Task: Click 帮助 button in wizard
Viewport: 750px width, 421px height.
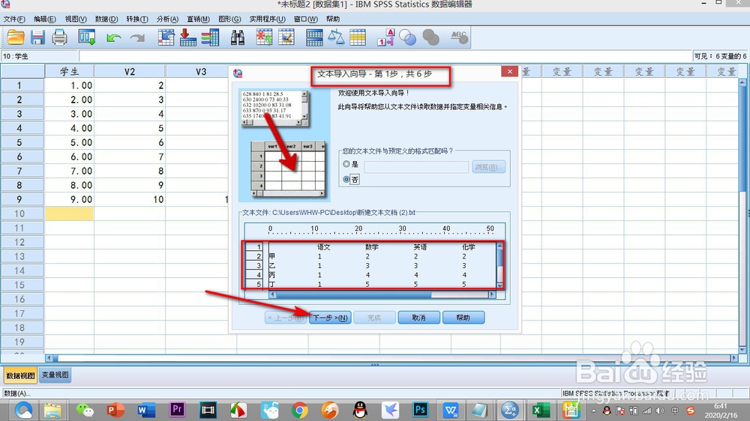Action: point(463,318)
